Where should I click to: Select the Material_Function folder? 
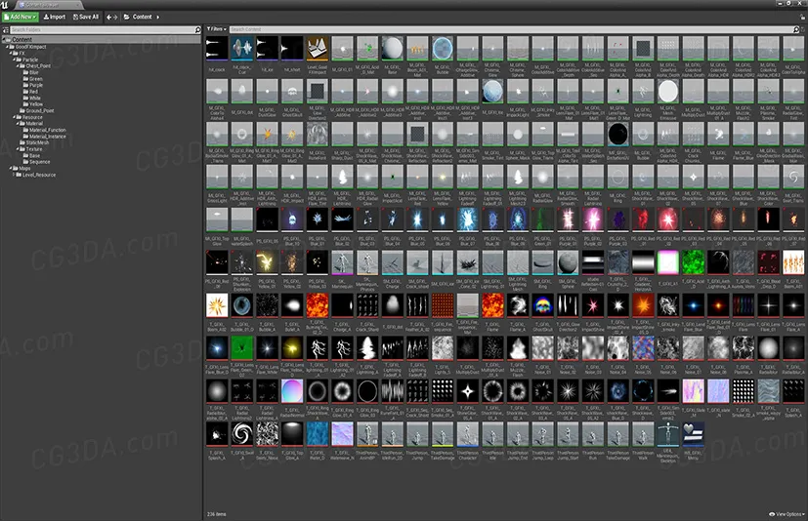point(44,131)
